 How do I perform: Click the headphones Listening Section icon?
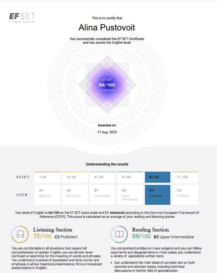tap(20, 234)
